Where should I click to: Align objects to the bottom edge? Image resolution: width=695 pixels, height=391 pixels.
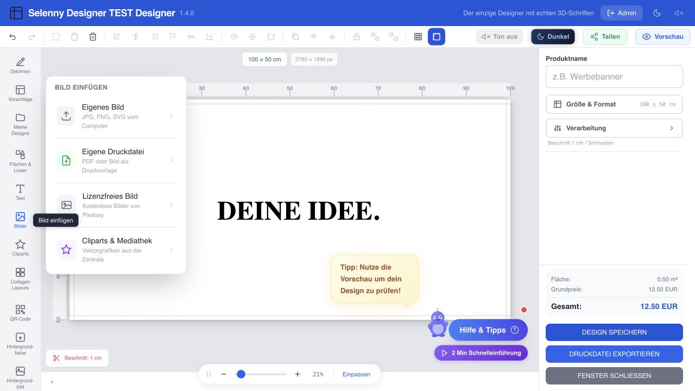(x=210, y=37)
